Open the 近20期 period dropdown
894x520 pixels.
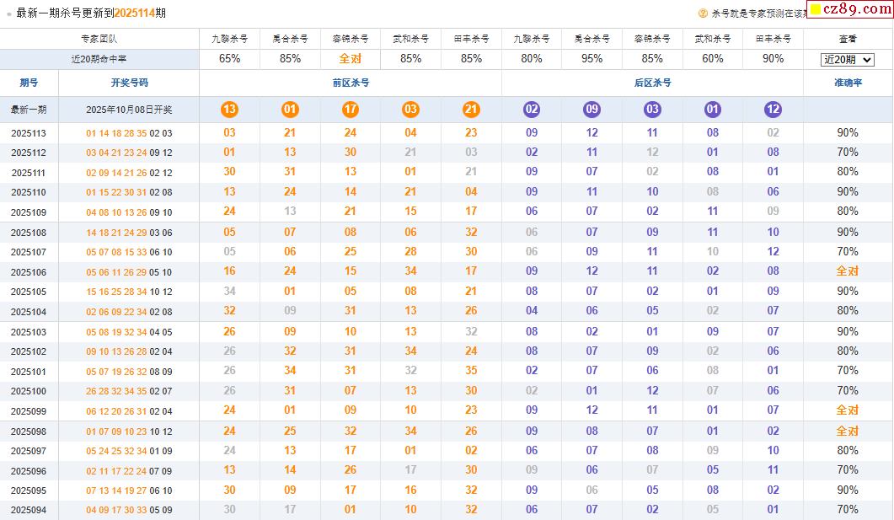click(x=848, y=60)
